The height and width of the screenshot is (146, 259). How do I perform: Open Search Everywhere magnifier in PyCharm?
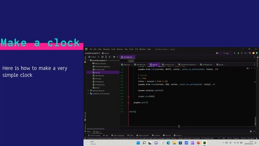250,53
